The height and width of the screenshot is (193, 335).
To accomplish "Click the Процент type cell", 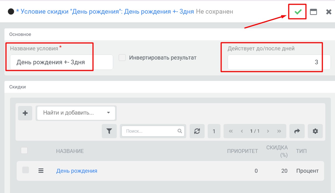I will tap(307, 171).
